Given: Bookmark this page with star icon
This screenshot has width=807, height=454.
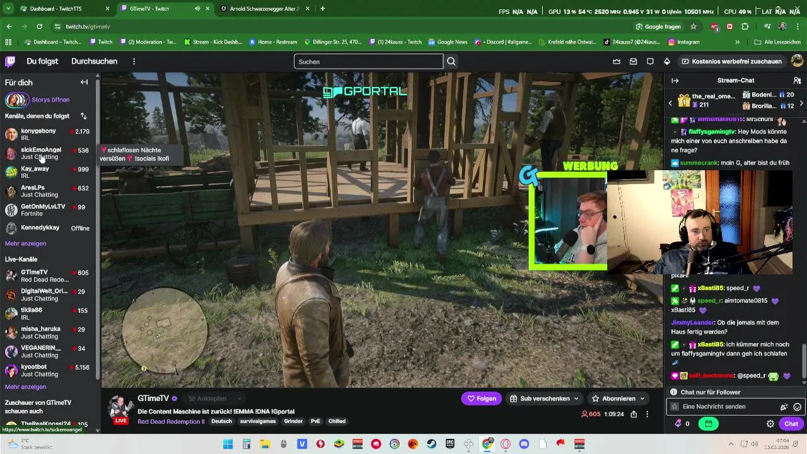Looking at the screenshot, I should [x=694, y=26].
